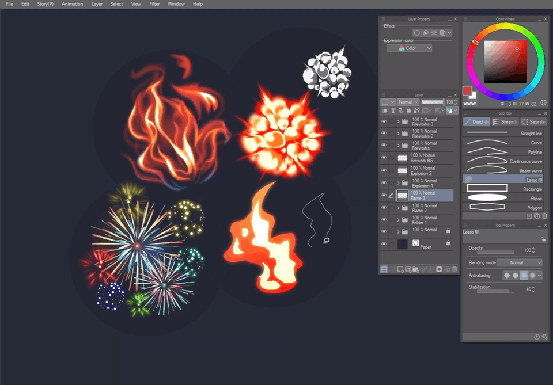Switch to Saturated line sub tool tab

coord(534,122)
